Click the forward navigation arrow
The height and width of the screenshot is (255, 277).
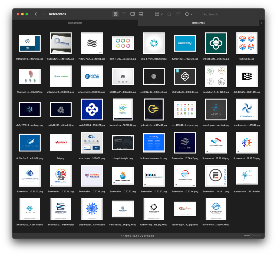pyautogui.click(x=44, y=14)
